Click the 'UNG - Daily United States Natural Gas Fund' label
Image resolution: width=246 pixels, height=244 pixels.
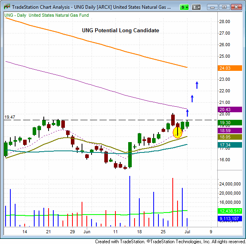(47, 15)
